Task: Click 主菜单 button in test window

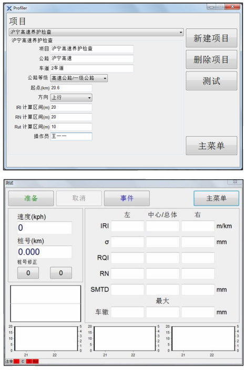Action: tap(216, 198)
